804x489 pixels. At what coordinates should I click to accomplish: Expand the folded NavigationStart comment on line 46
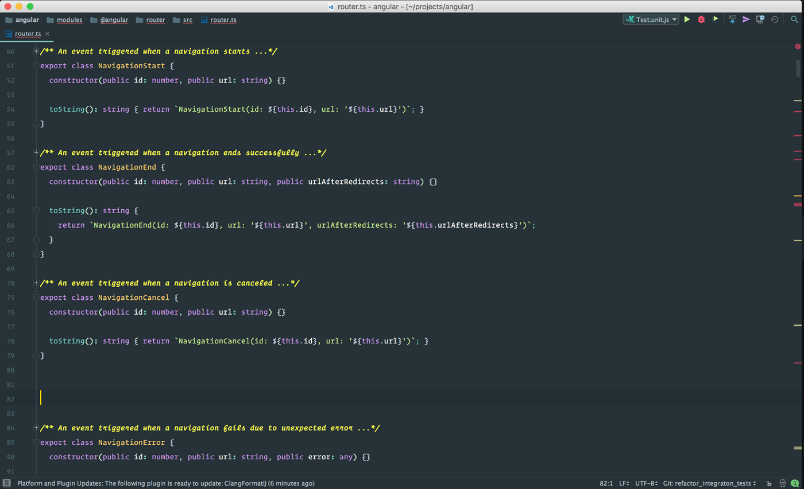point(36,51)
